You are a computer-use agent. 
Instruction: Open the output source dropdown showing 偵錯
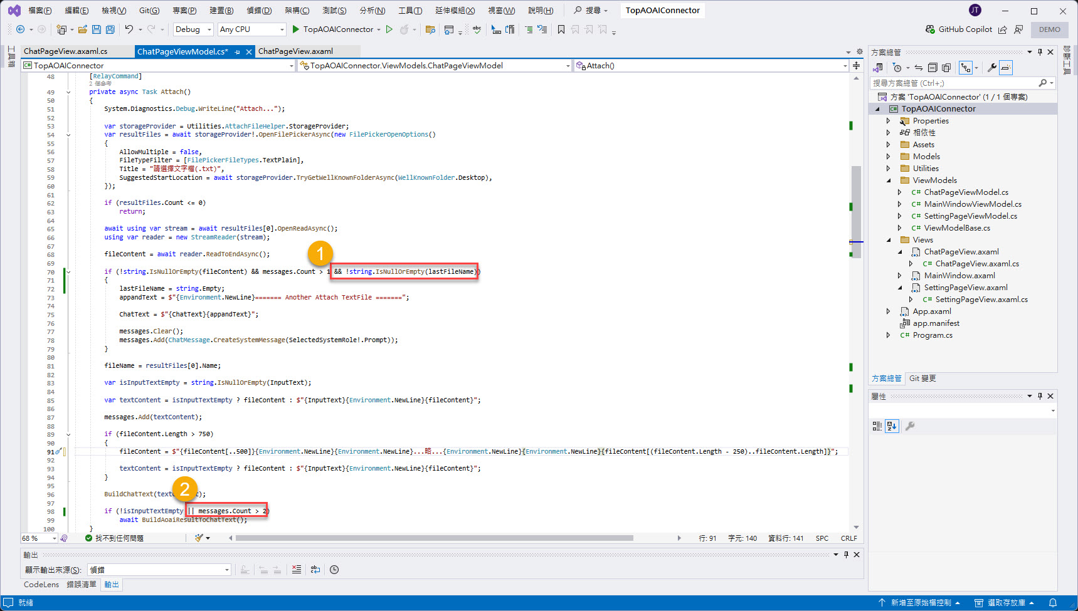point(159,570)
